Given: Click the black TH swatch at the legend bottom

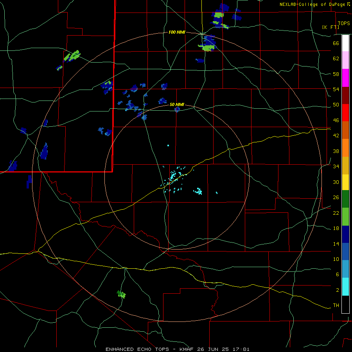Looking at the screenshot, I should pyautogui.click(x=345, y=304).
